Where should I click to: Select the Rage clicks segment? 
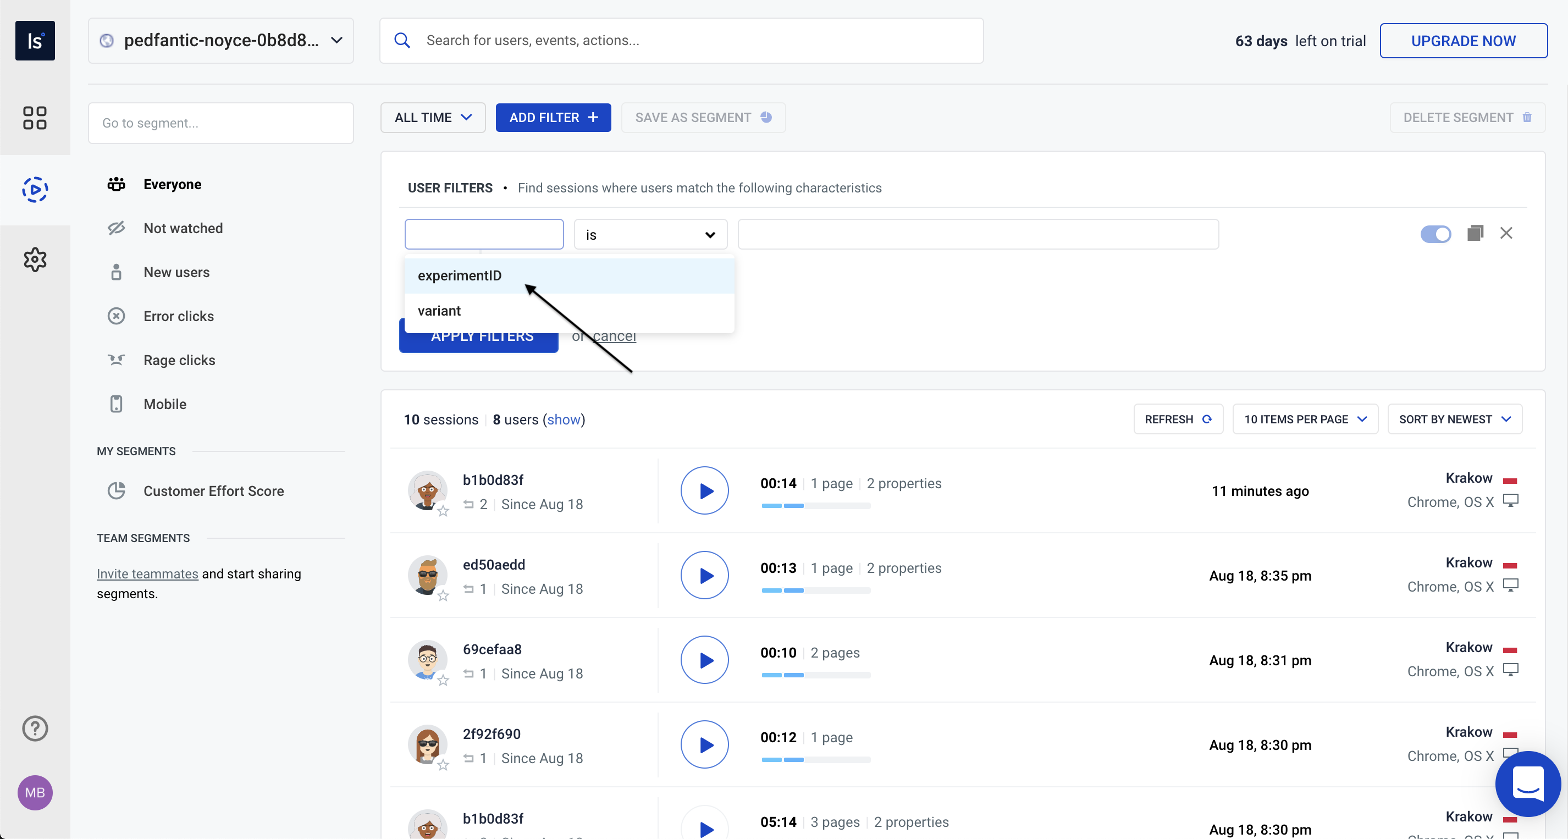point(180,360)
